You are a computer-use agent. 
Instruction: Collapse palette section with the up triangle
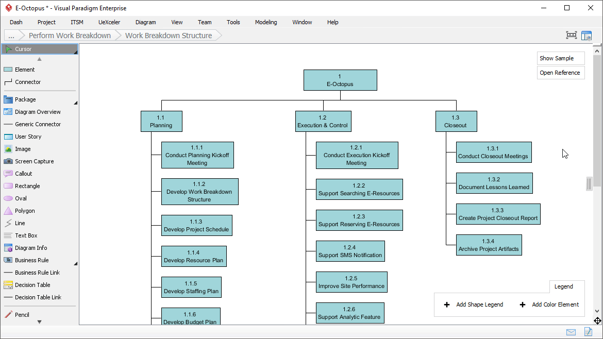(39, 59)
